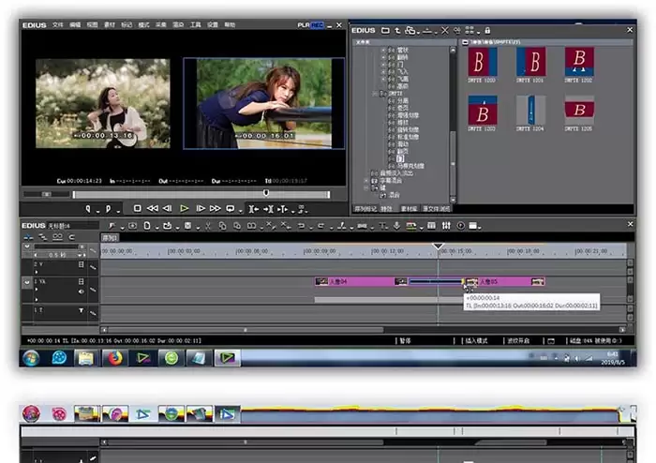Click the green Play button in player
The width and height of the screenshot is (656, 463).
coord(184,208)
